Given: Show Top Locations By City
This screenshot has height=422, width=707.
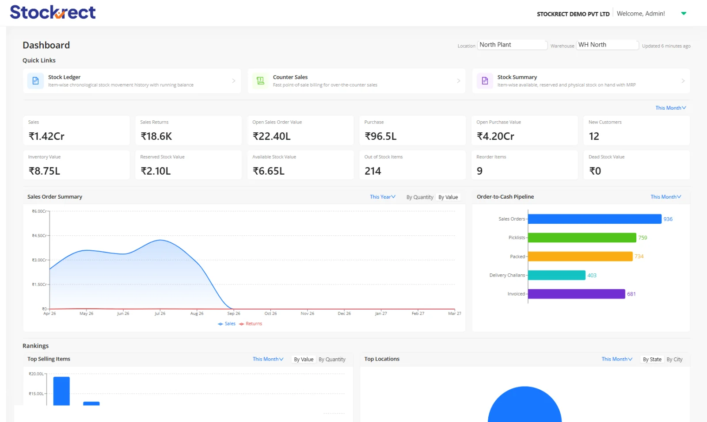Looking at the screenshot, I should coord(674,360).
